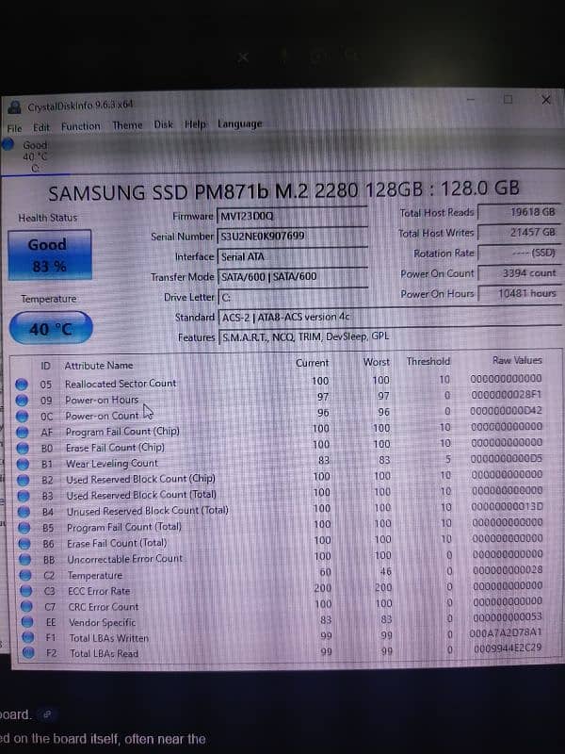This screenshot has height=754, width=565.
Task: Open the Language menu
Action: pos(240,124)
